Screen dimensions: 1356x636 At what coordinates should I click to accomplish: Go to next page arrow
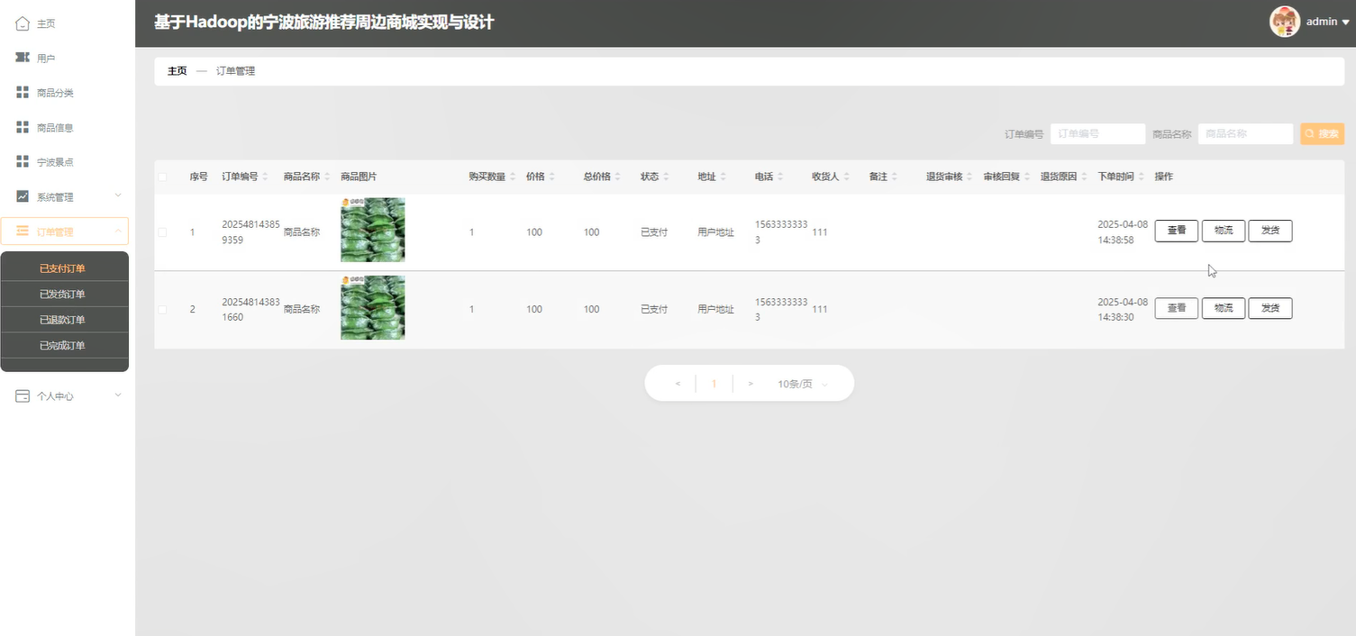(x=751, y=384)
